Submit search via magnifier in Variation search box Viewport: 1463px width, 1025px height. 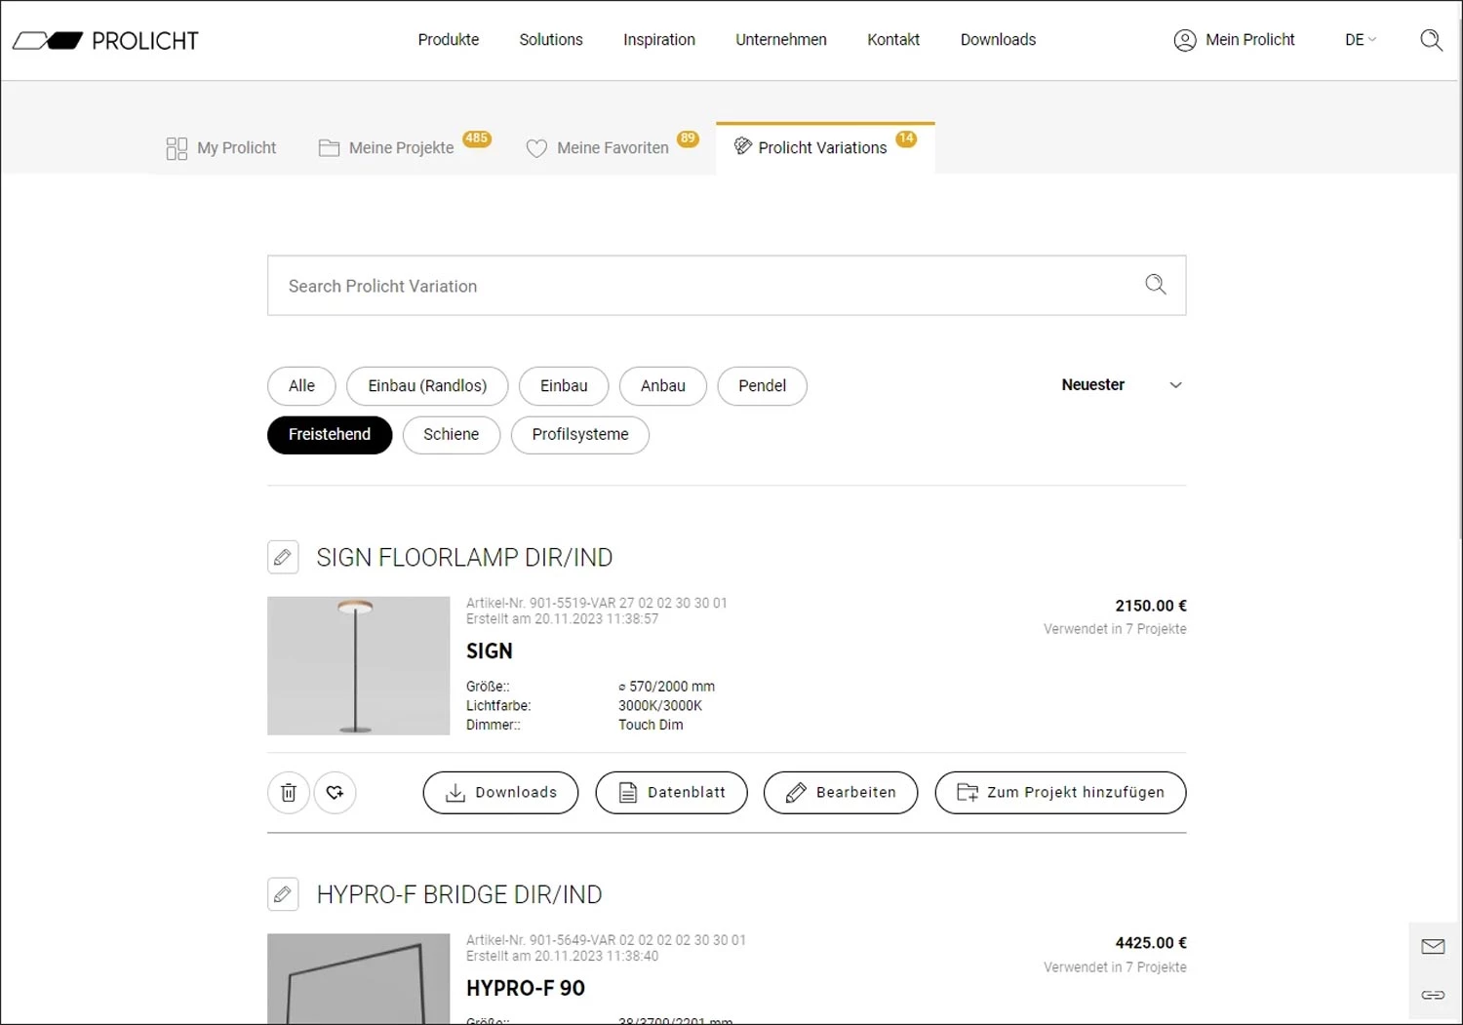1156,285
